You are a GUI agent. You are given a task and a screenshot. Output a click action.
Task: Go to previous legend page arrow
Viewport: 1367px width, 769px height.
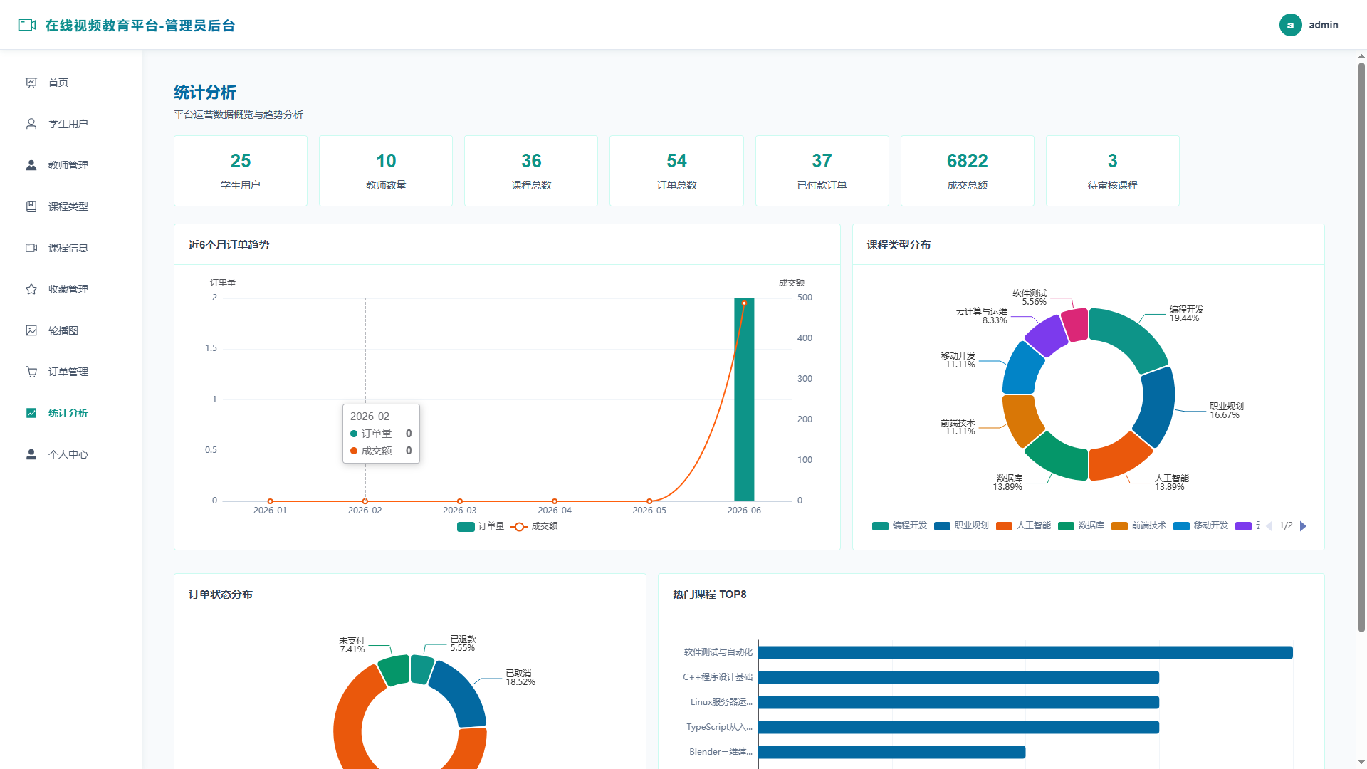pos(1269,526)
